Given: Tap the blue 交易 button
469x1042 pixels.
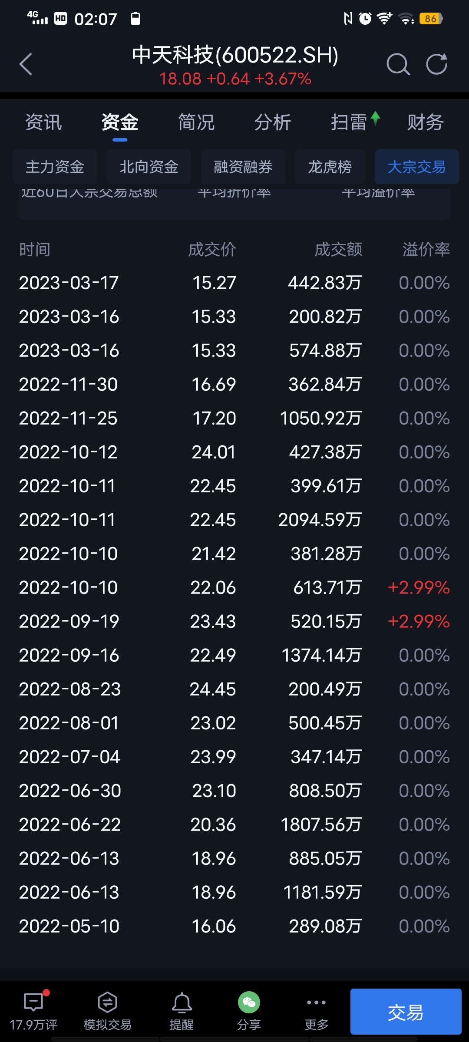Looking at the screenshot, I should [406, 1012].
